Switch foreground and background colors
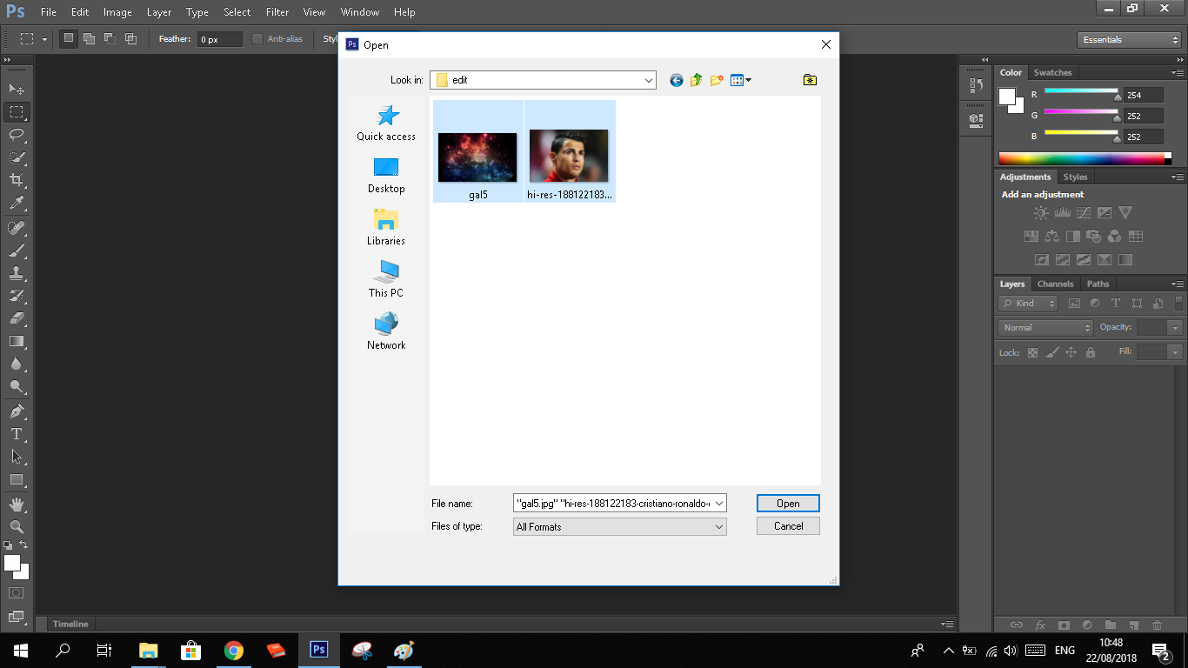The image size is (1188, 668). [x=23, y=545]
